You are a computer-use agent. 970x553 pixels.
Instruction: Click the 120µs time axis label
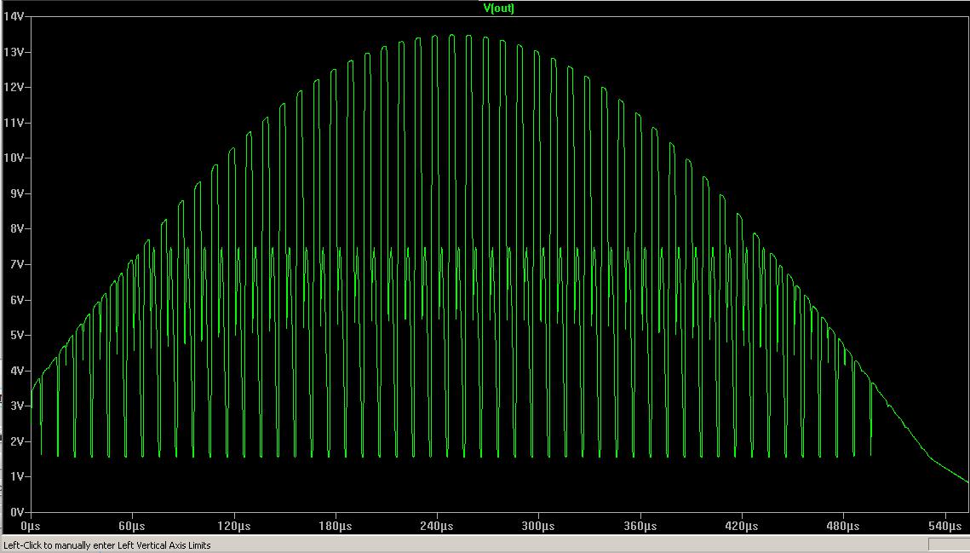pyautogui.click(x=234, y=526)
